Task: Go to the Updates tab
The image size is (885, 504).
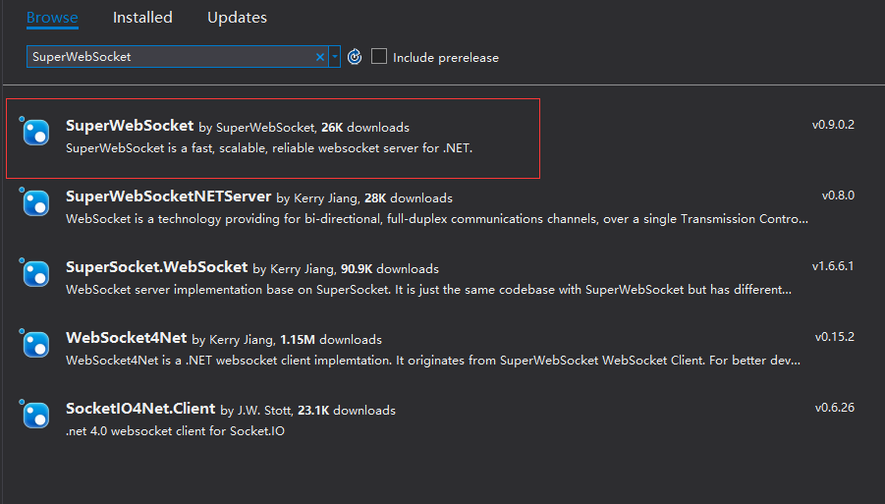Action: pyautogui.click(x=237, y=18)
